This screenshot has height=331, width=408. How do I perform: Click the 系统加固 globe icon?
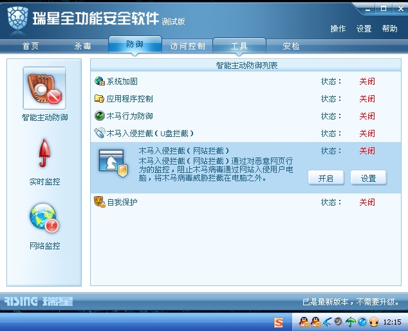(100, 82)
